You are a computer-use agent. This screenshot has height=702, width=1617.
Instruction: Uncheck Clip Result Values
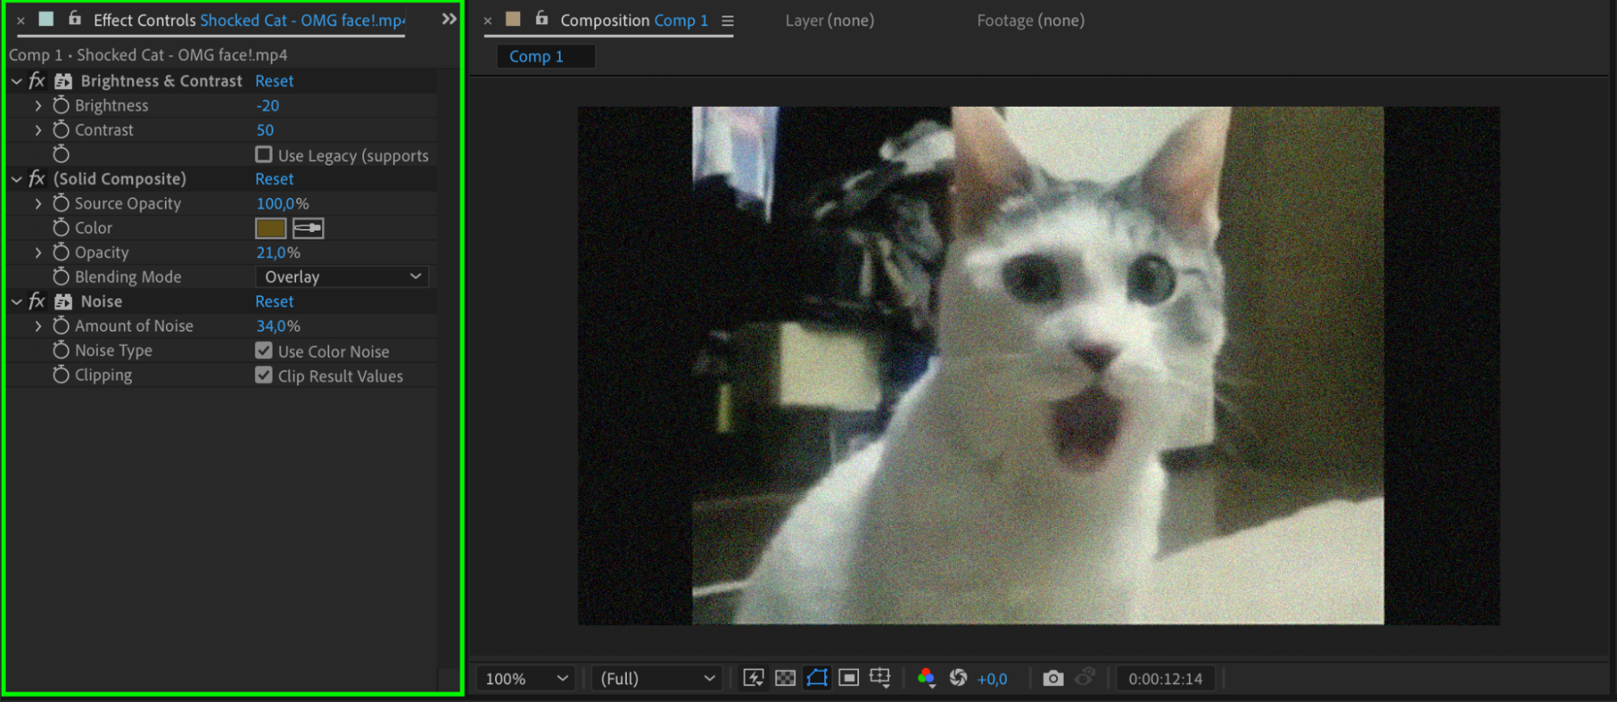[264, 375]
